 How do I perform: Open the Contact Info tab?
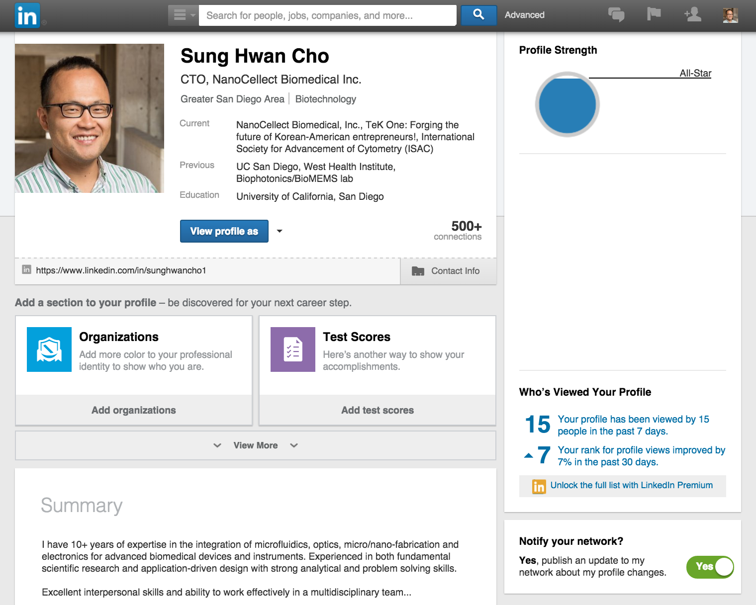448,271
